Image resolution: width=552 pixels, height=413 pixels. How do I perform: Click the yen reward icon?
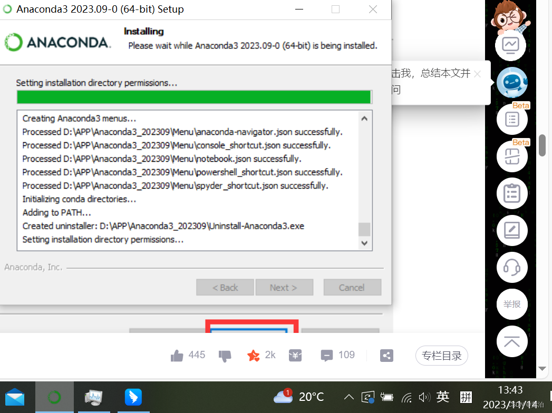click(295, 356)
